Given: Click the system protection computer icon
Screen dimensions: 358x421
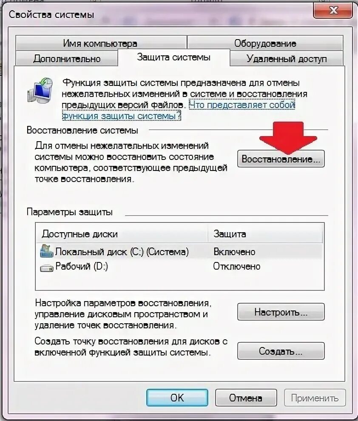Looking at the screenshot, I should tap(40, 90).
